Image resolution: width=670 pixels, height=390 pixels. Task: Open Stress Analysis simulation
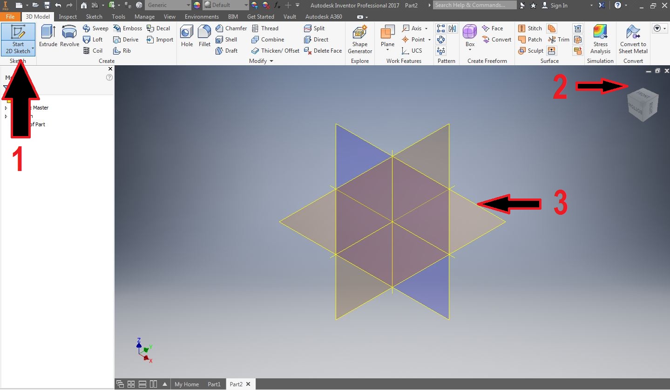(x=600, y=40)
